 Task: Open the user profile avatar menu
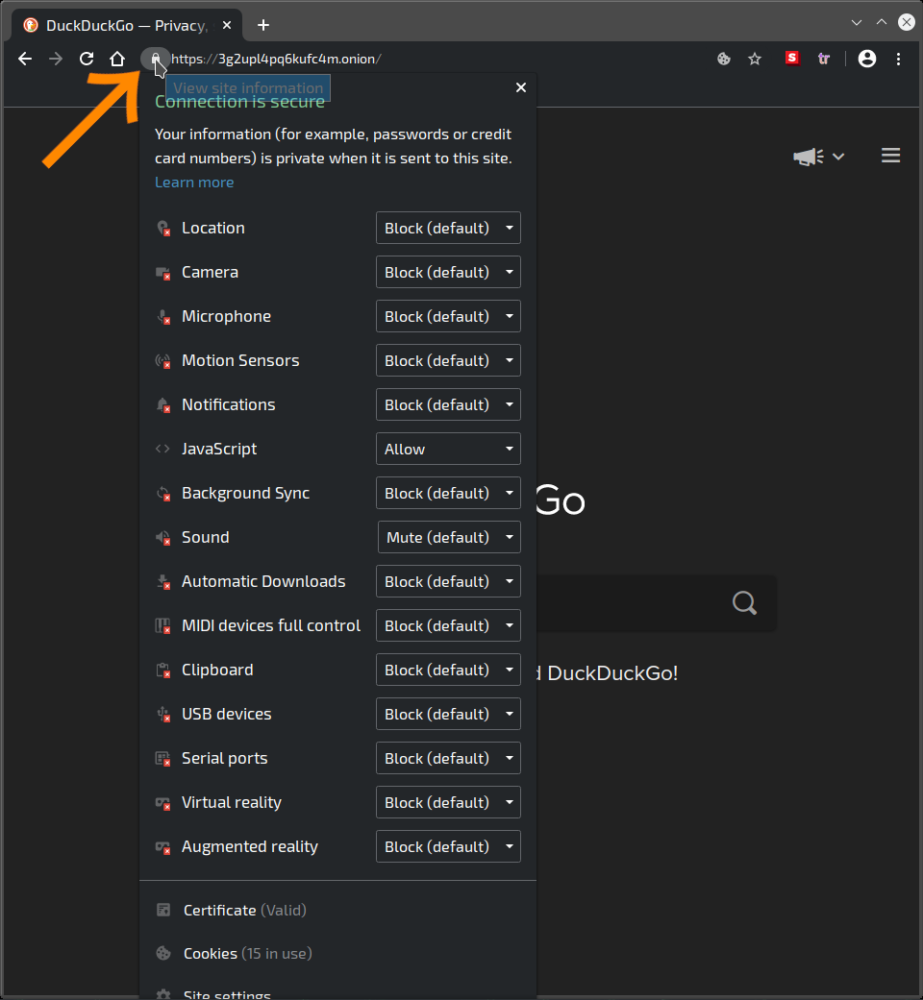(867, 59)
